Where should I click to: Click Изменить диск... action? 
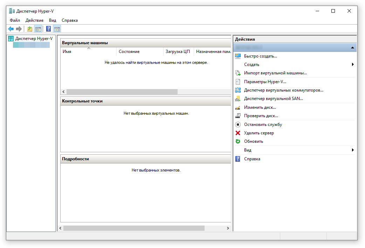tap(260, 107)
